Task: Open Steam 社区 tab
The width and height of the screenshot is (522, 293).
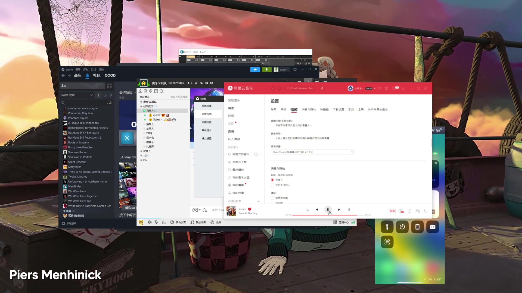Action: tap(97, 75)
